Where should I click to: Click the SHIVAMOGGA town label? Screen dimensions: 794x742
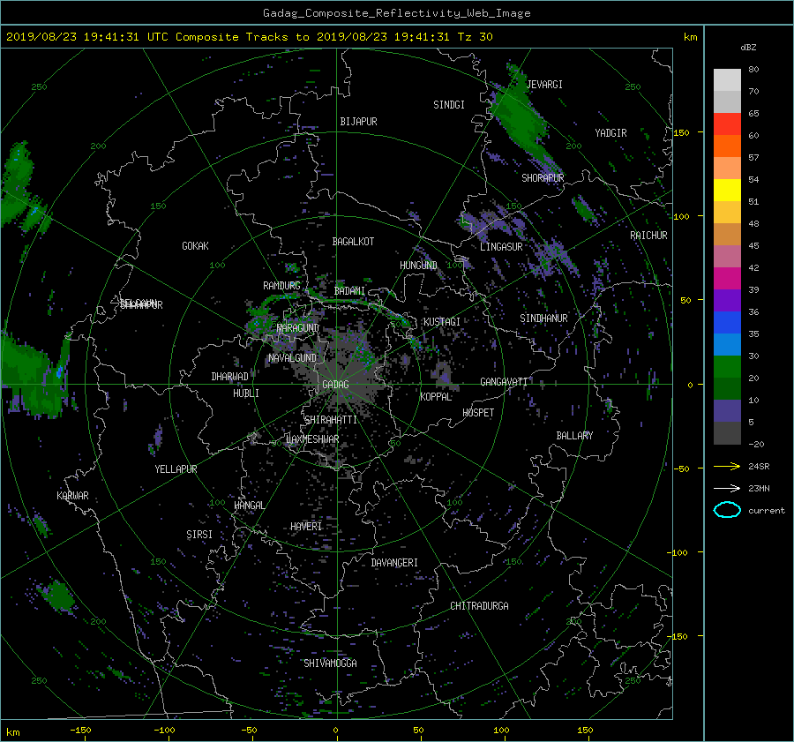click(x=330, y=663)
